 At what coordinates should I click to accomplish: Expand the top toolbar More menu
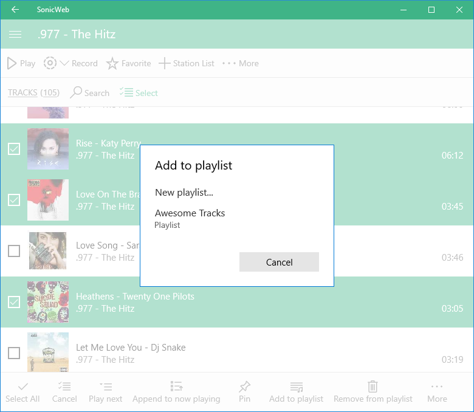(x=240, y=63)
